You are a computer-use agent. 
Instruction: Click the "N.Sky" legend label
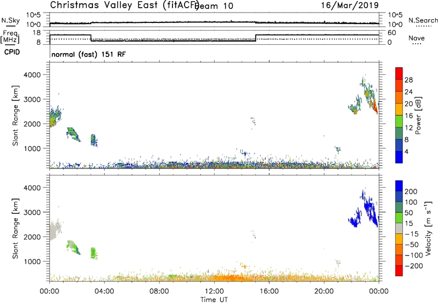[x=10, y=20]
